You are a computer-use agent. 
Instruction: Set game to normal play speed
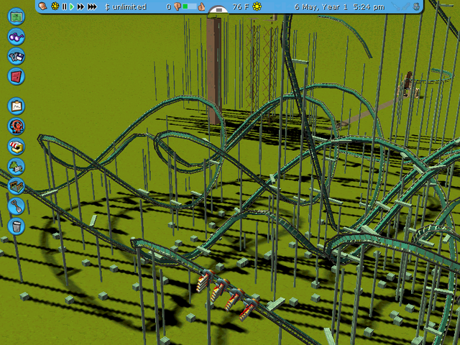pyautogui.click(x=72, y=6)
